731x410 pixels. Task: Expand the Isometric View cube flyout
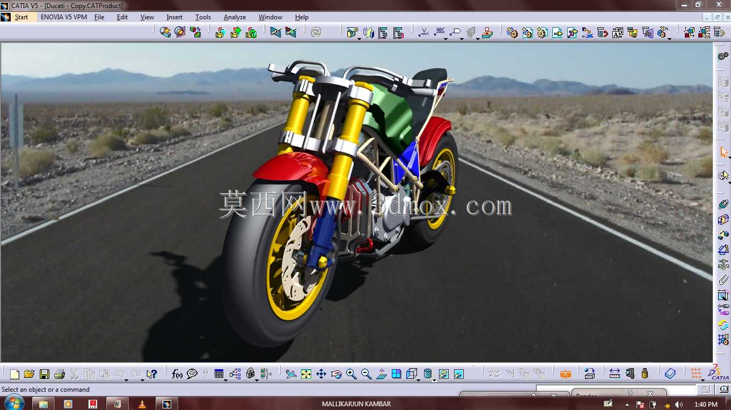[x=418, y=379]
